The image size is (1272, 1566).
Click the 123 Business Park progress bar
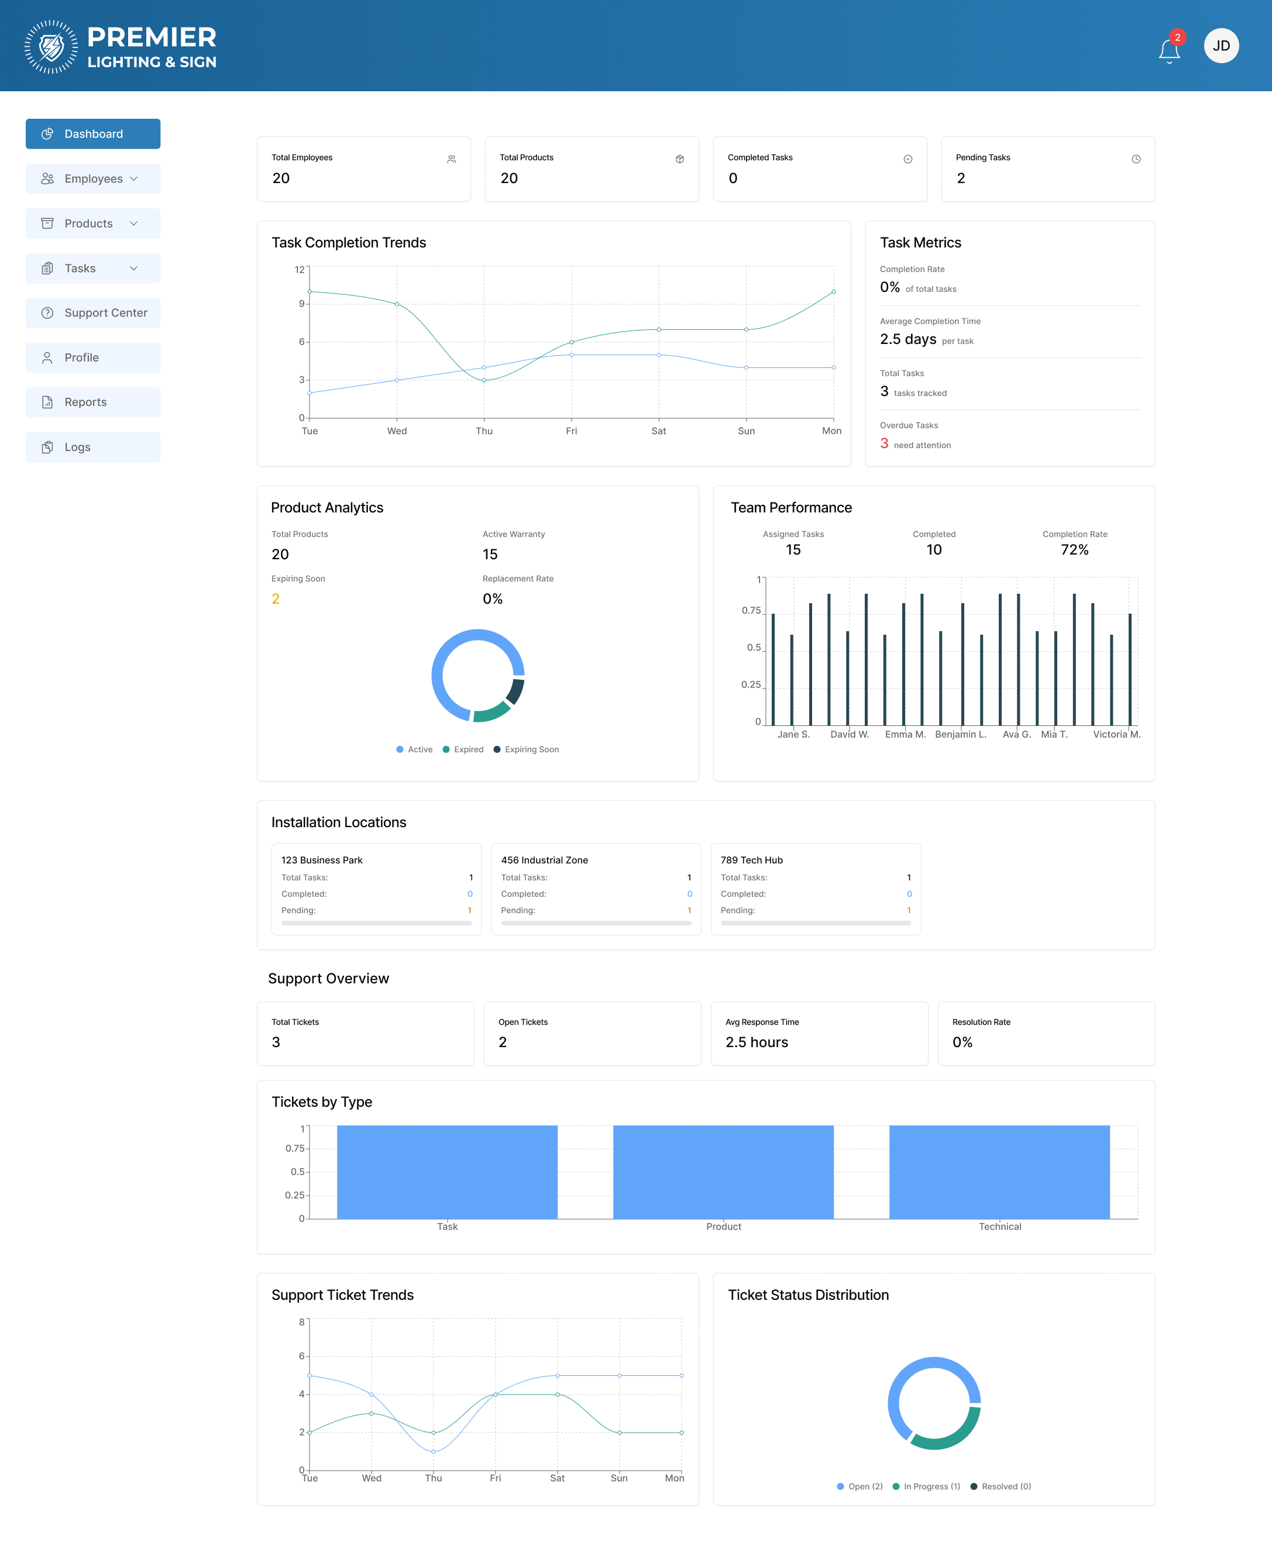coord(376,923)
